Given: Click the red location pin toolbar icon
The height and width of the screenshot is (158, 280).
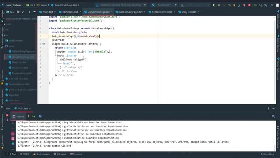Looking at the screenshot, I should (244, 5).
